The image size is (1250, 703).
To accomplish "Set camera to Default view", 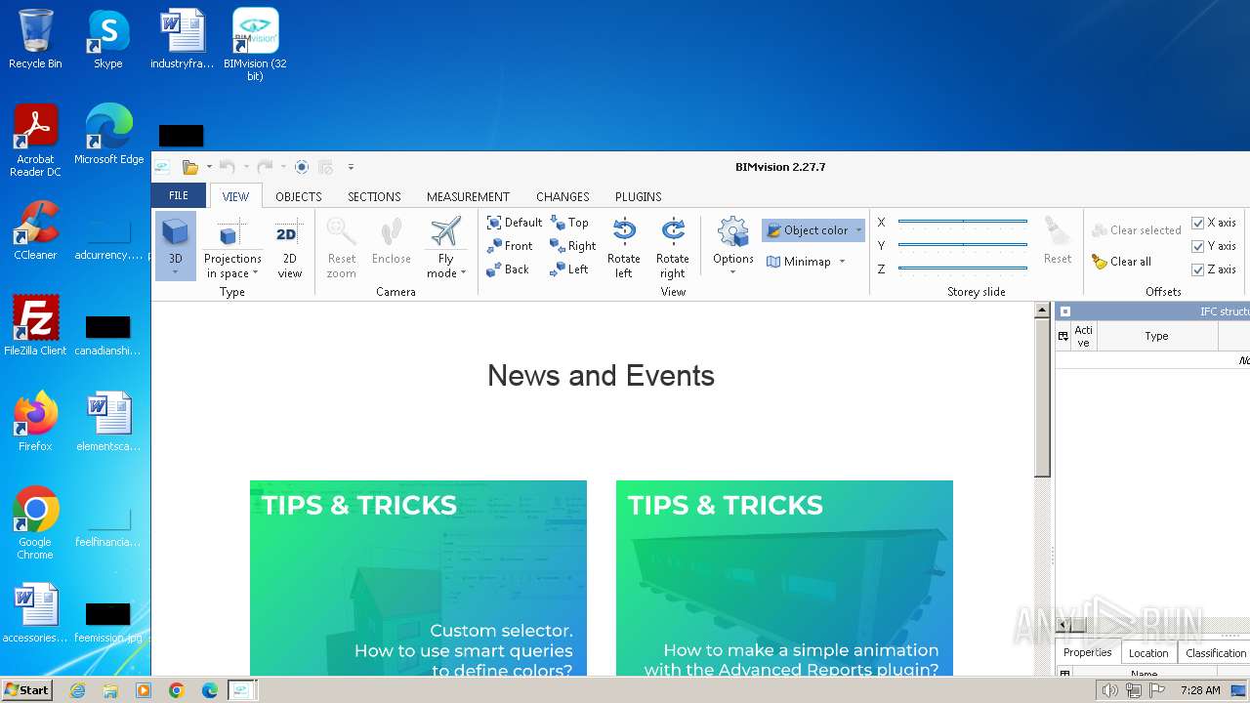I will tap(514, 223).
